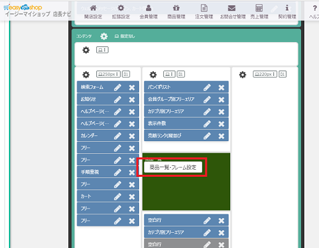Viewport: 319px width, 248px height.
Task: Remove the 売筋ランク(縦並び block
Action: click(x=221, y=136)
